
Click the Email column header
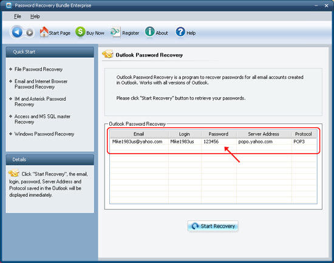[139, 134]
